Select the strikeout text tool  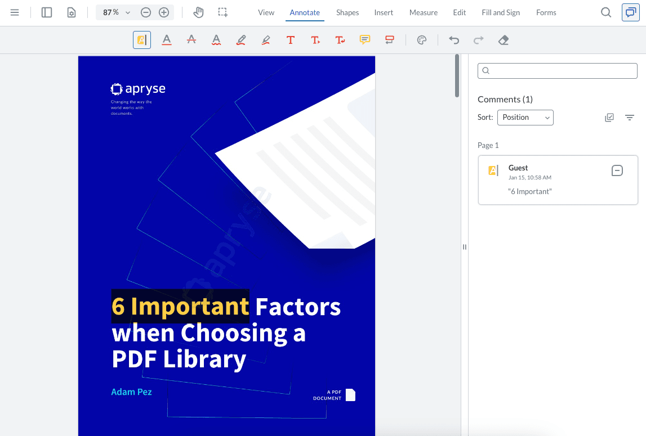[x=191, y=40]
